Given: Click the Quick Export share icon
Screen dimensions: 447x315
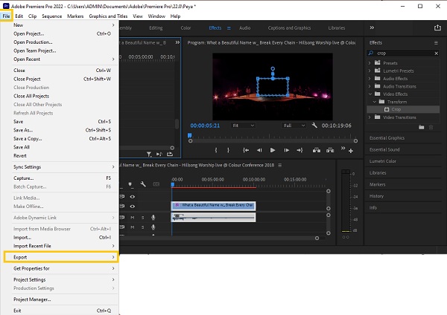Looking at the screenshot, I should coord(437,27).
